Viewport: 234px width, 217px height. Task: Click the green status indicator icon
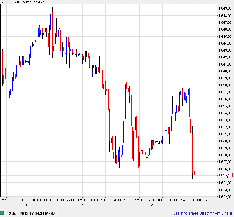pyautogui.click(x=2, y=213)
